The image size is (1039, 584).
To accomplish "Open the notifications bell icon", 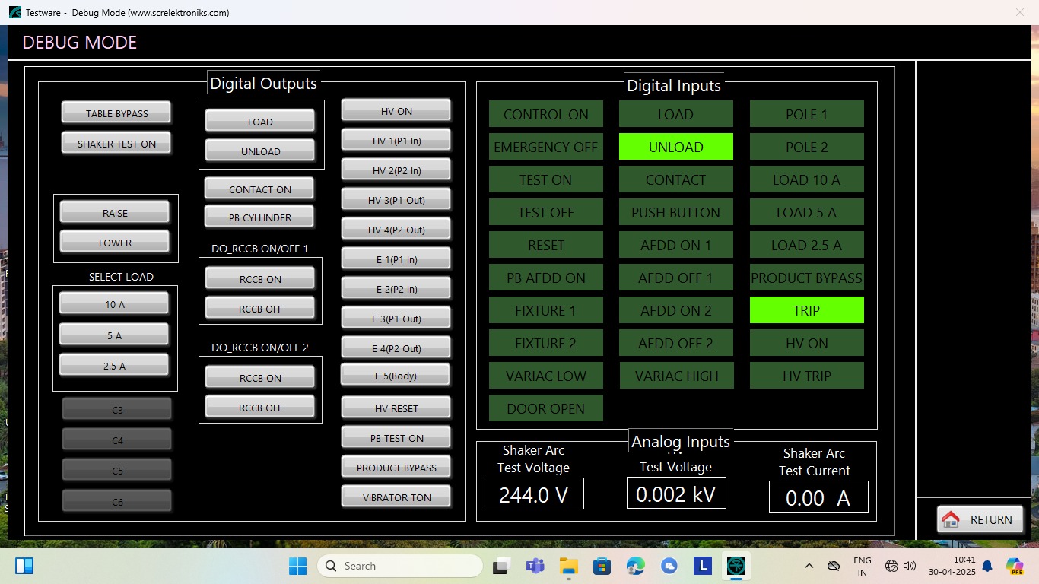I will [x=987, y=566].
